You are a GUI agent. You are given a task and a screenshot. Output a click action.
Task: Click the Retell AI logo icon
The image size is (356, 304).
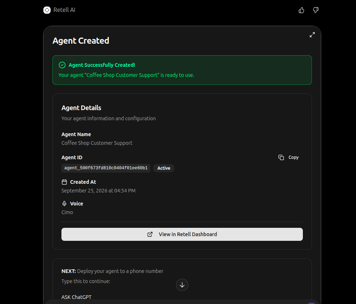47,10
